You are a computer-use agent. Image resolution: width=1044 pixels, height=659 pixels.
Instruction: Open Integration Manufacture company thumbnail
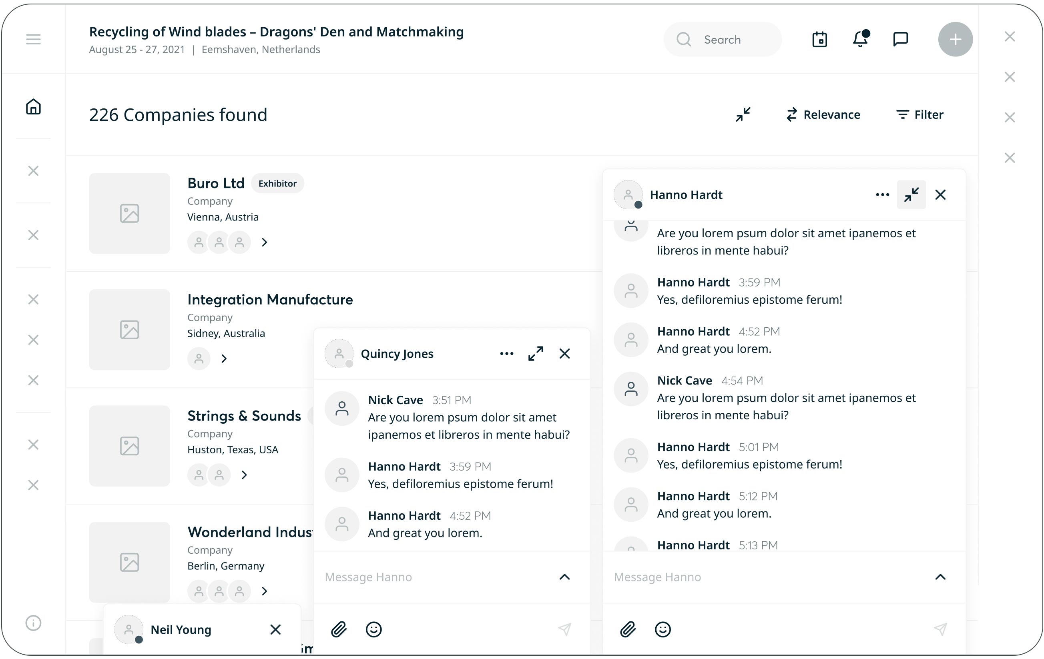pos(129,330)
